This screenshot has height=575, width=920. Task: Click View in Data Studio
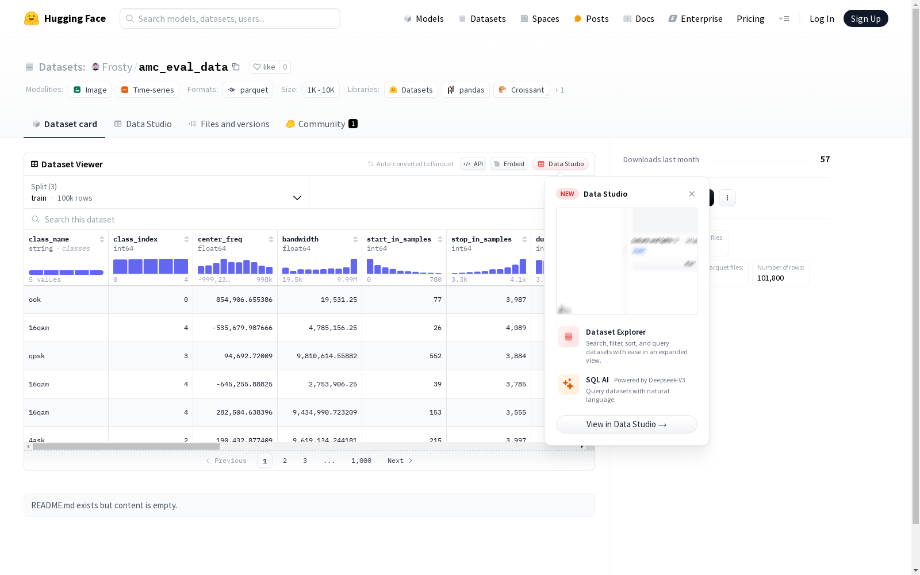point(627,424)
